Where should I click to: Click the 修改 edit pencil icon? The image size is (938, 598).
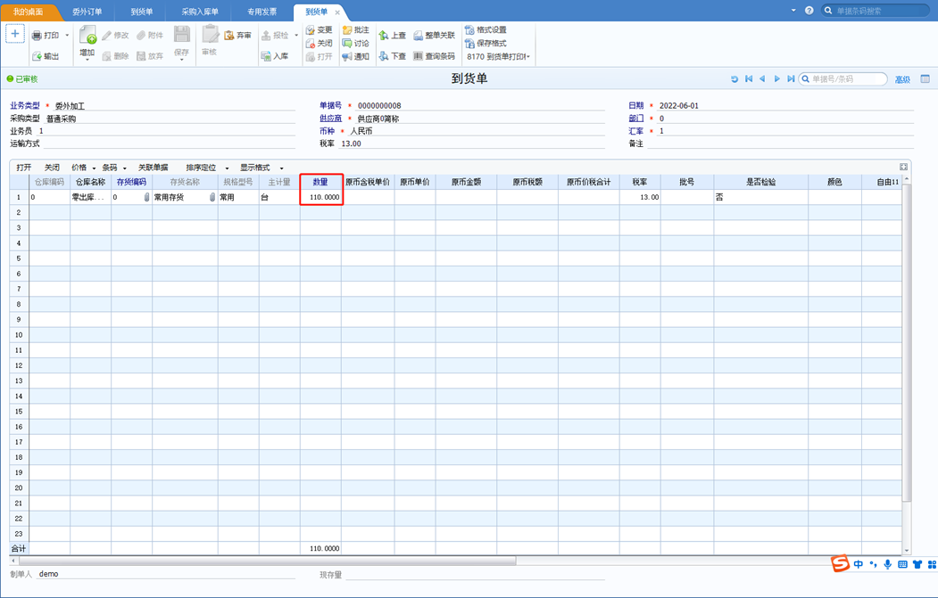(106, 36)
